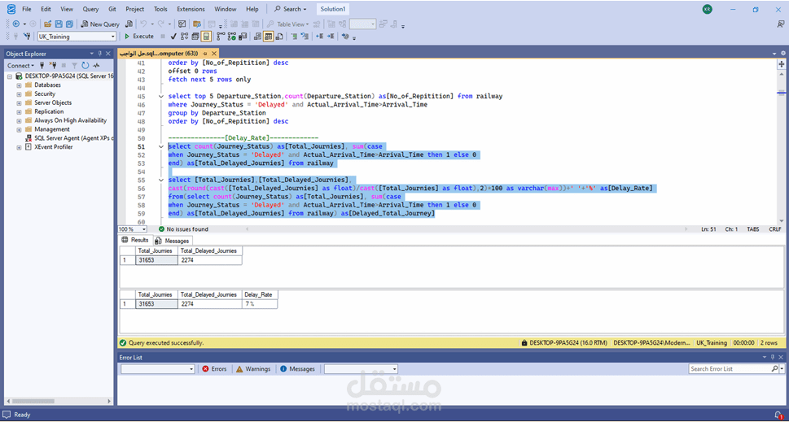The height and width of the screenshot is (422, 789).
Task: Expand the Server Objects folder
Action: (19, 103)
